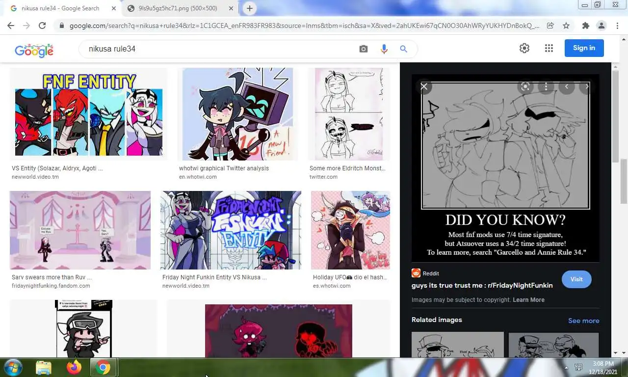Click the en.whotwi.com source text
628x377 pixels.
pyautogui.click(x=198, y=177)
